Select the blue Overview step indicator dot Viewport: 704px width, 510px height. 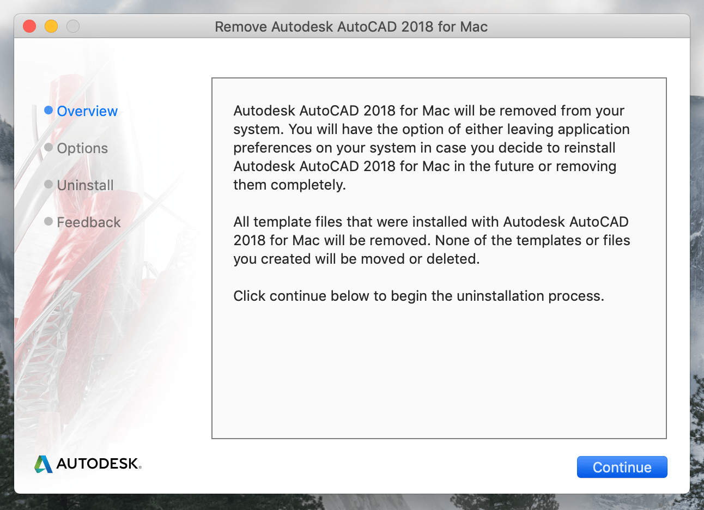click(x=50, y=111)
